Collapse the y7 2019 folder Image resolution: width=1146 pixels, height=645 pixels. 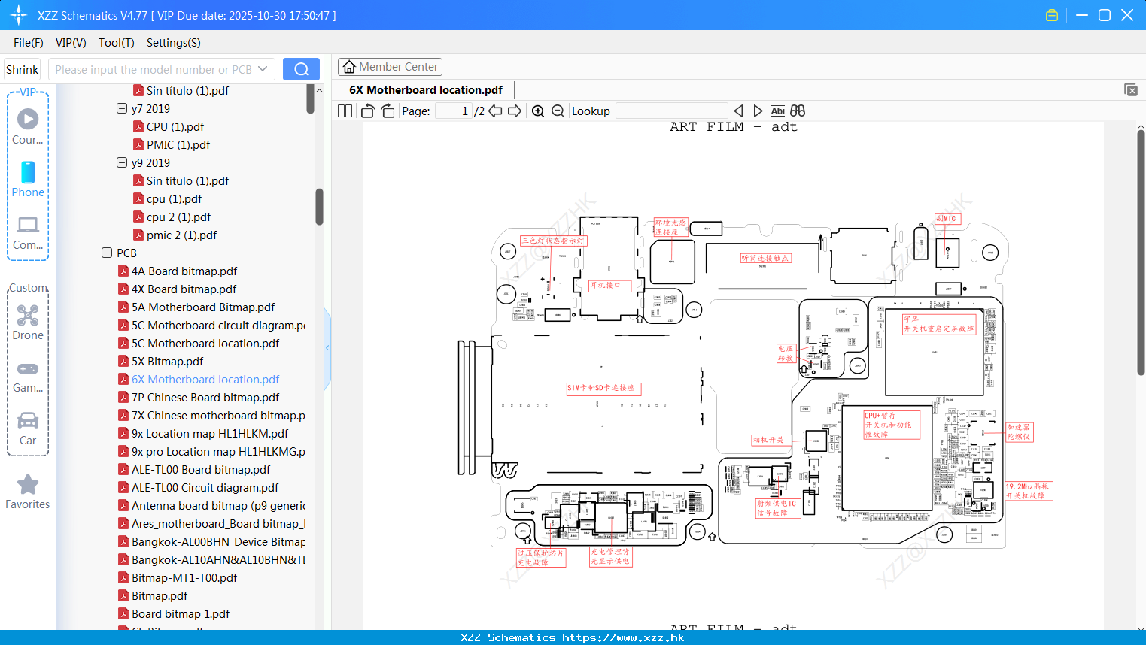[122, 108]
